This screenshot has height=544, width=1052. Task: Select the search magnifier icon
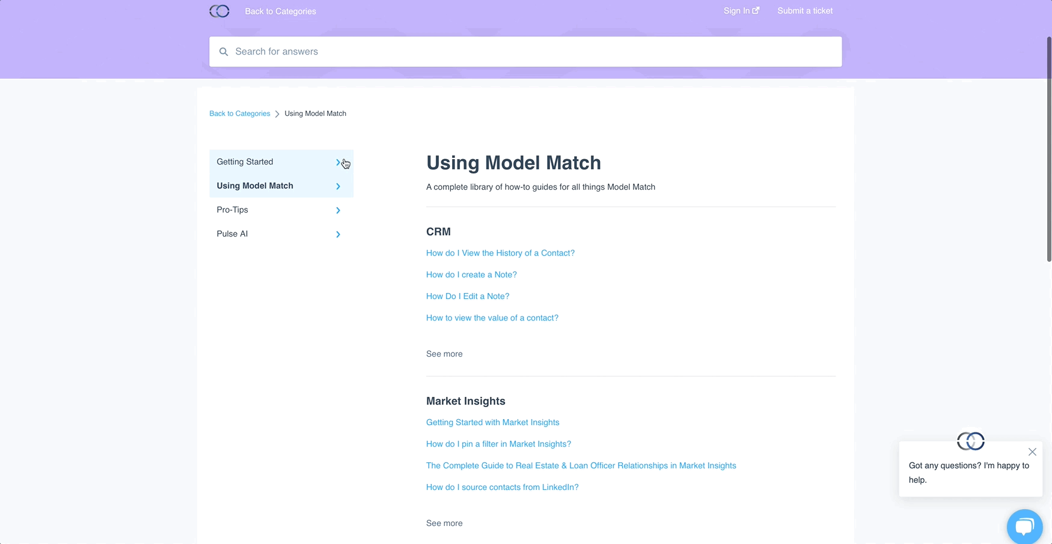pyautogui.click(x=223, y=52)
